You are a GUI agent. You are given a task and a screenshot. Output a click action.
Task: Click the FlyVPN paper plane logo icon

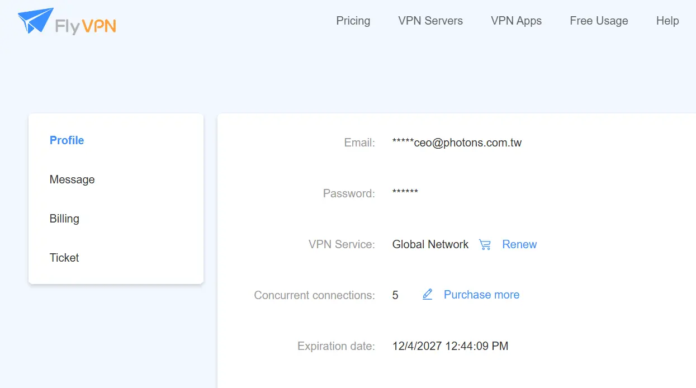[36, 20]
